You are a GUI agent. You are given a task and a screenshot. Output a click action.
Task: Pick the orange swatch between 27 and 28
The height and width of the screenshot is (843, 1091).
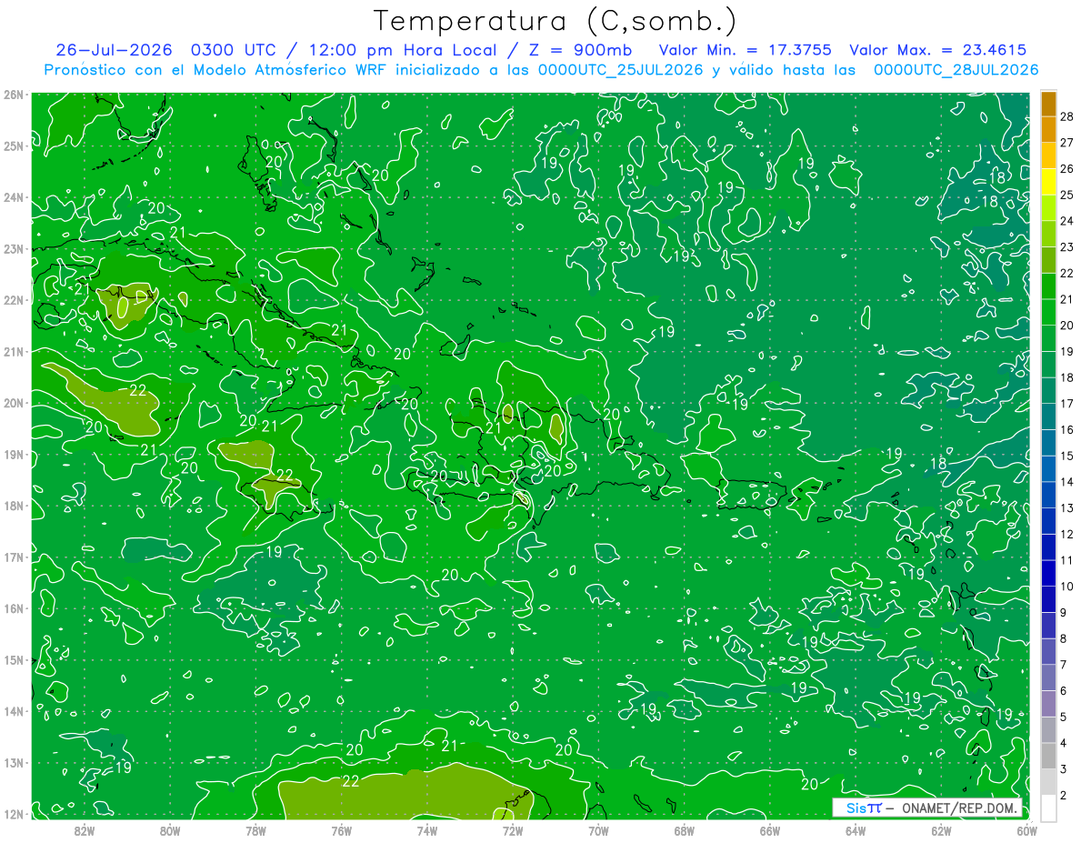1048,129
